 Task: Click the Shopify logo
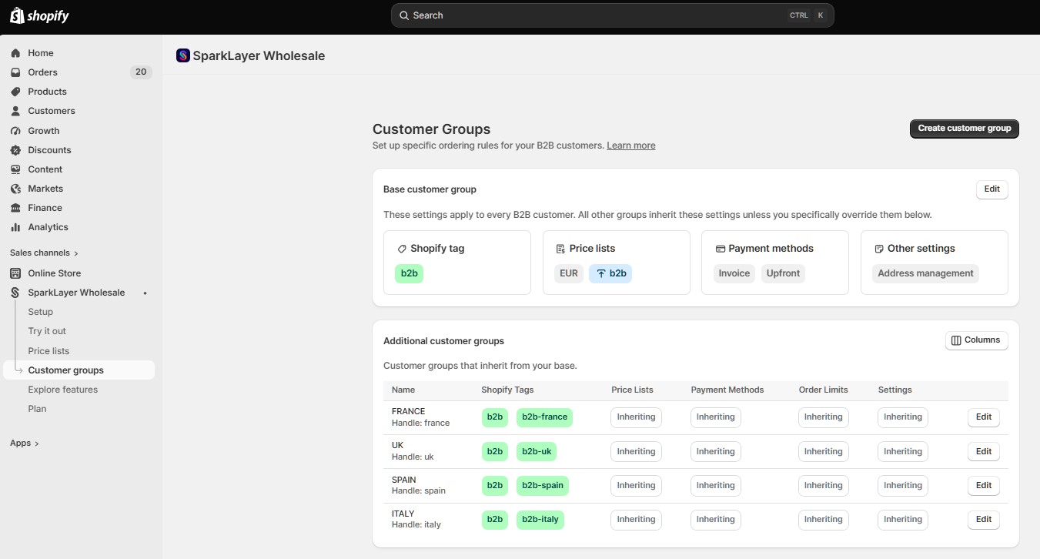[x=39, y=15]
